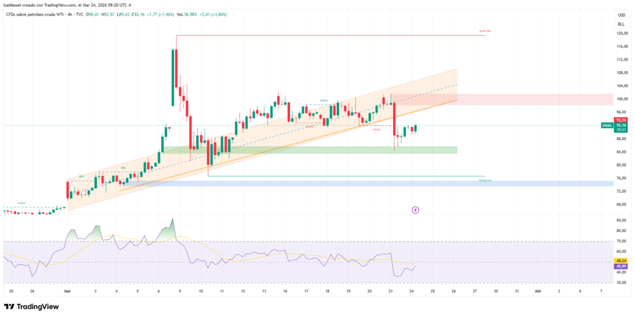Image resolution: width=635 pixels, height=317 pixels.
Task: Click the purple lightning event icon
Action: [415, 210]
